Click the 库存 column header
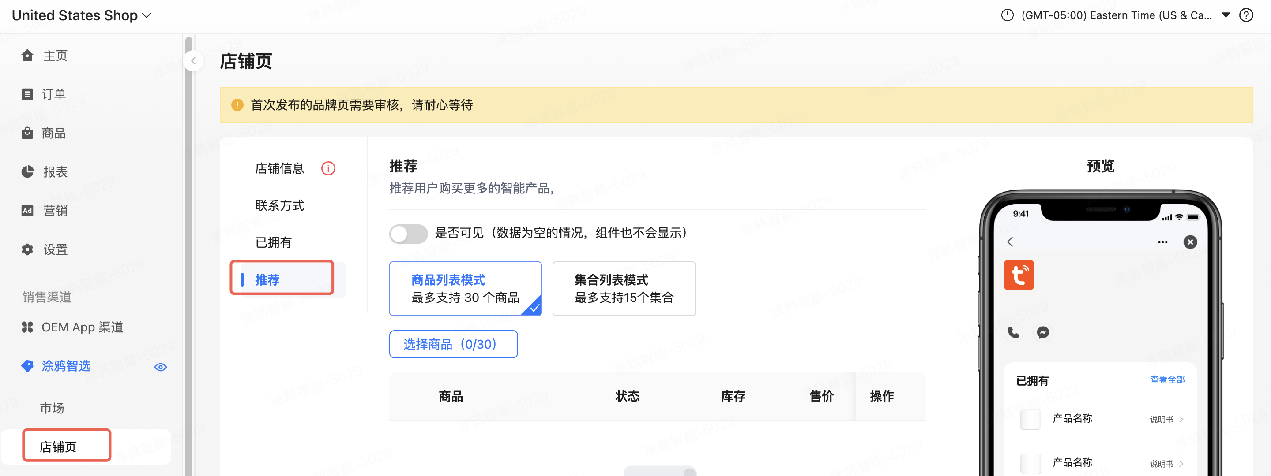Image resolution: width=1271 pixels, height=476 pixels. [733, 396]
